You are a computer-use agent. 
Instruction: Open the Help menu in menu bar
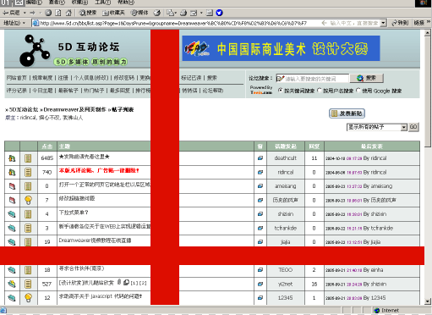coord(126,3)
